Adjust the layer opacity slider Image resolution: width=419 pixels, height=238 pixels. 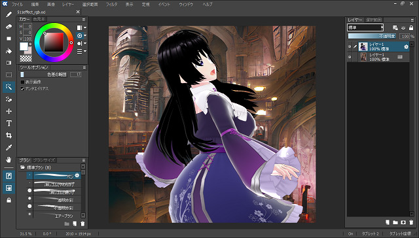pyautogui.click(x=373, y=36)
